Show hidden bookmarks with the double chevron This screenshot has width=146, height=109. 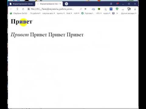[117, 13]
